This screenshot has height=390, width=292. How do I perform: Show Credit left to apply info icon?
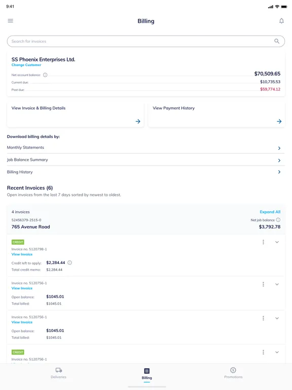[x=70, y=263]
